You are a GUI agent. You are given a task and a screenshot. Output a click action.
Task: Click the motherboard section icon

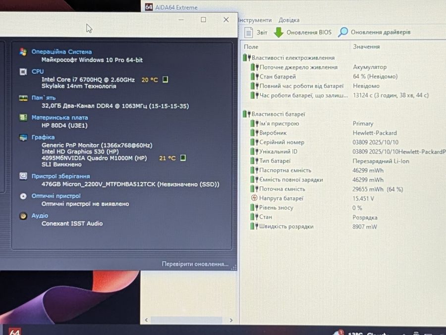pos(23,117)
